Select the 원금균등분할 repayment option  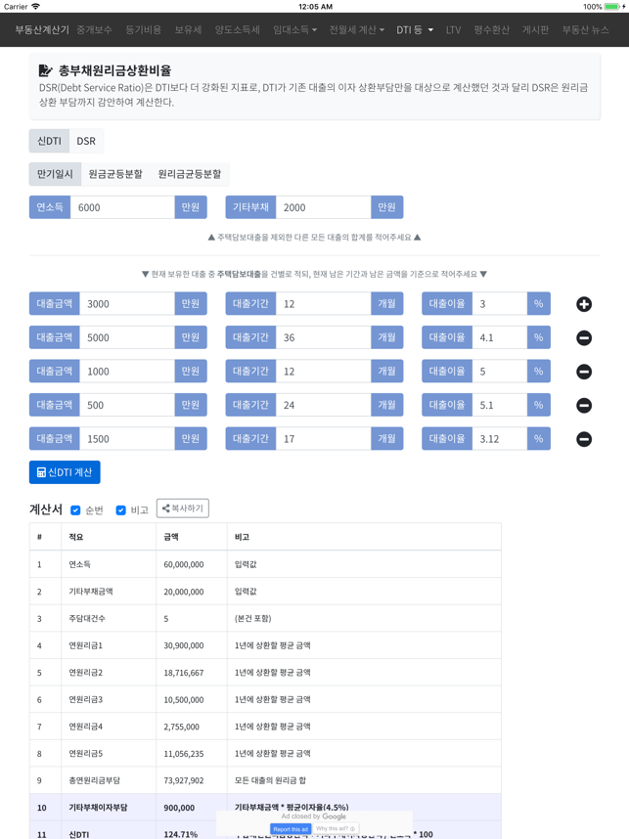coord(115,174)
